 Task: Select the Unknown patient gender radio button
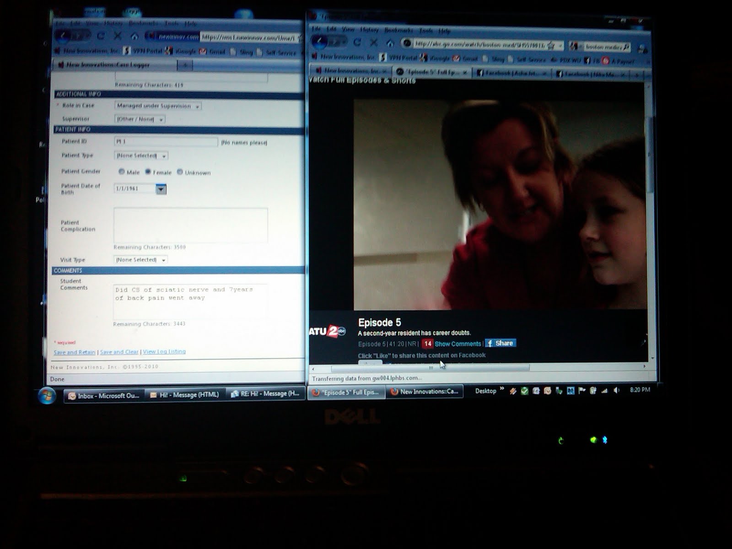(x=180, y=172)
